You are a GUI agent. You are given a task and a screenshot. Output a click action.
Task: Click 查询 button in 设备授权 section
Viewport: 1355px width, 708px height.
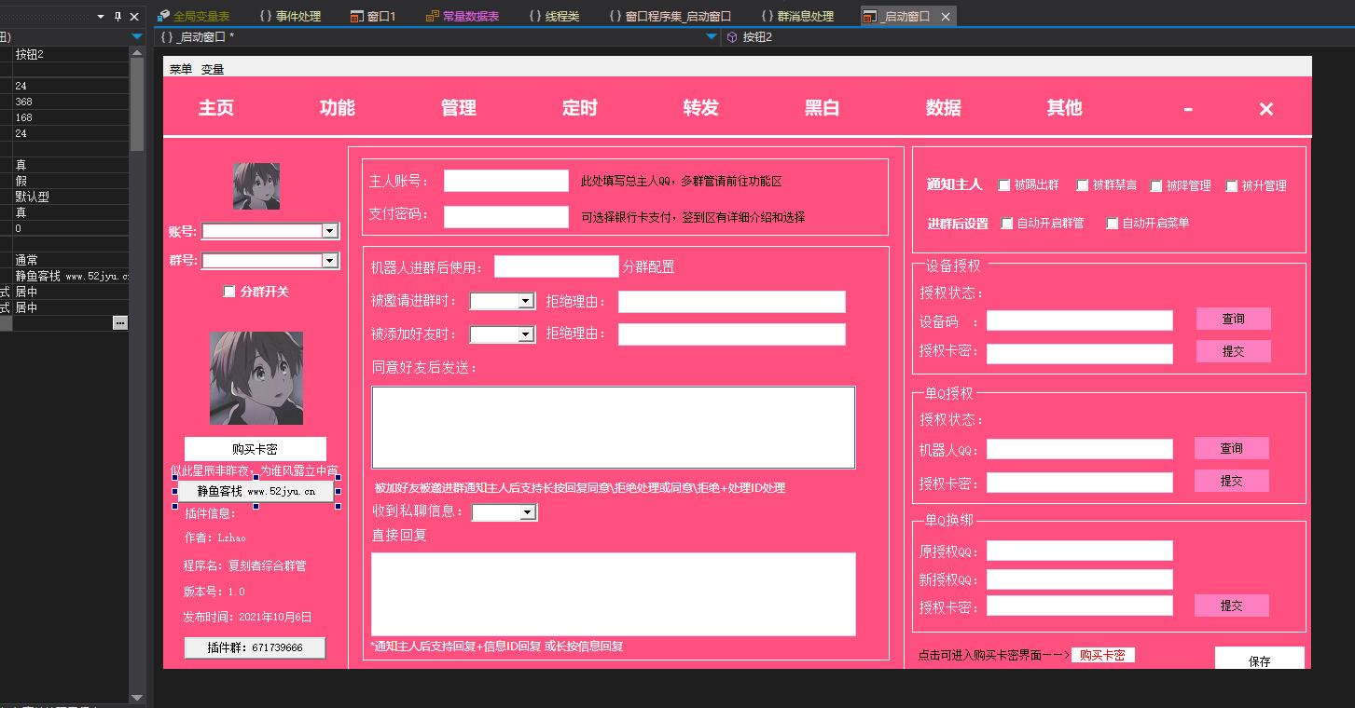coord(1233,319)
